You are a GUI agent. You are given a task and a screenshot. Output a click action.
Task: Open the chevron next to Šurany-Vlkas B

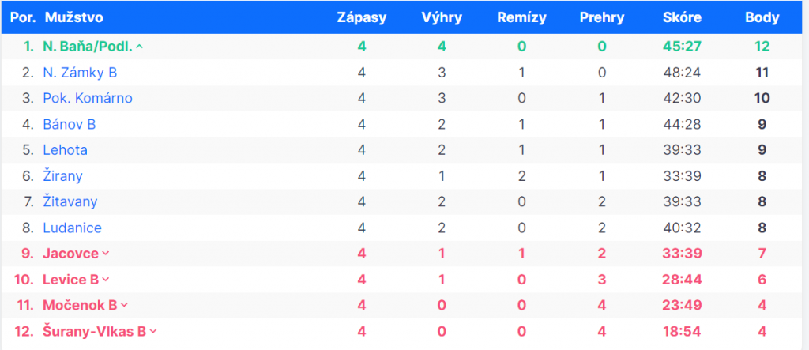click(153, 332)
